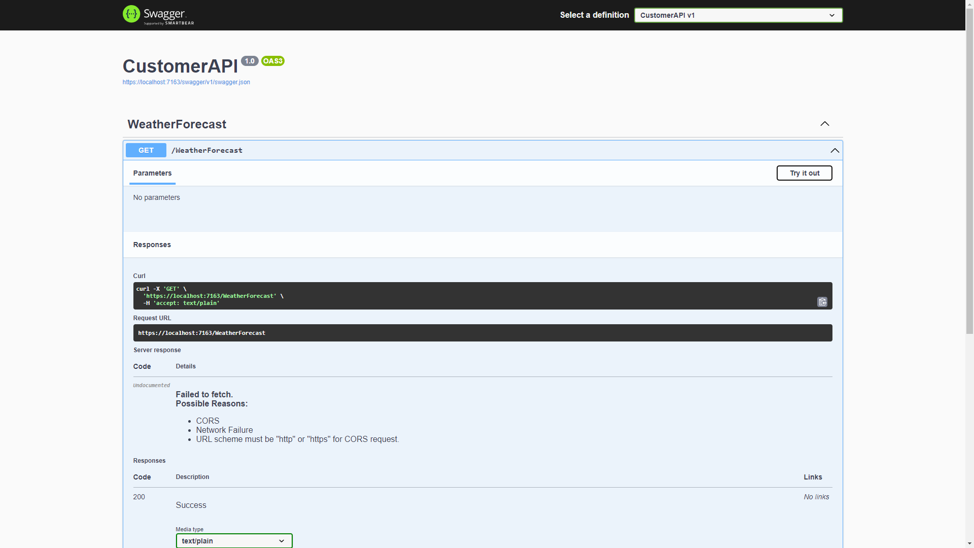The width and height of the screenshot is (974, 548).
Task: Collapse the GET /WeatherForecast operation arrow
Action: click(834, 151)
